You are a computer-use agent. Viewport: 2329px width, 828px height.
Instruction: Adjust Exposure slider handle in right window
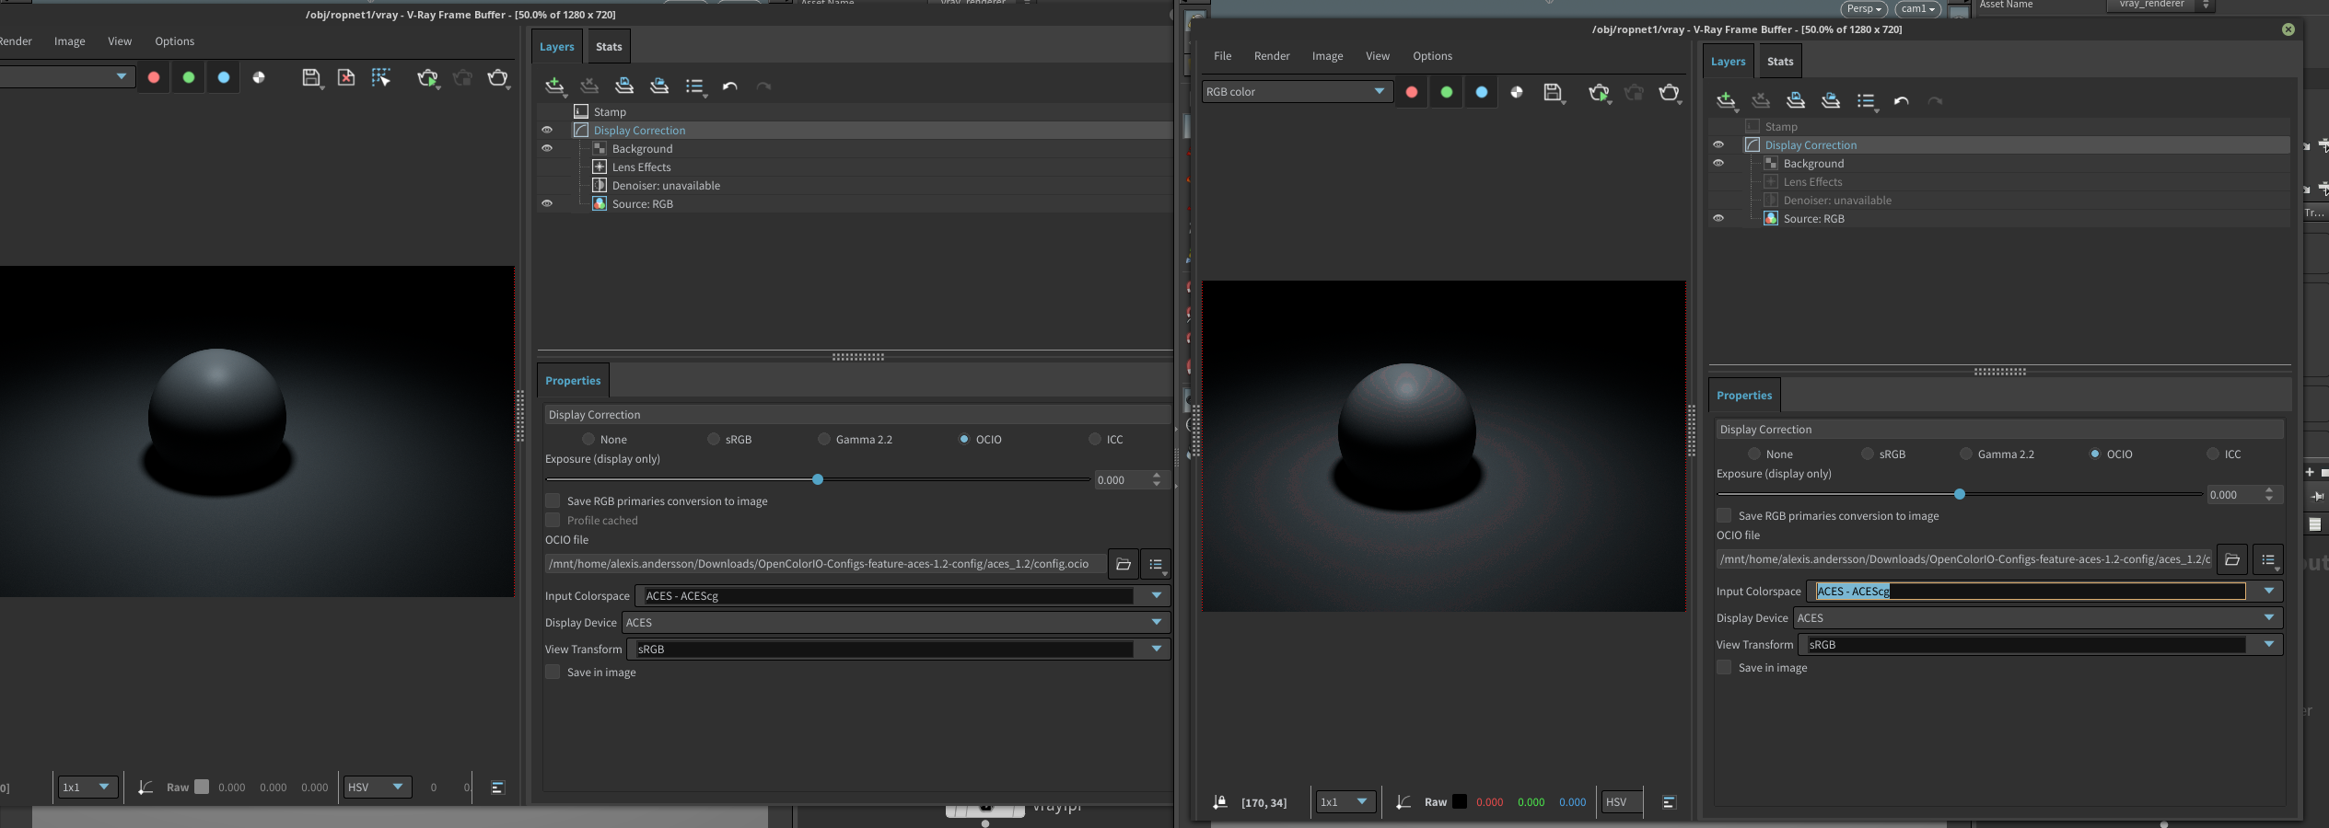click(1960, 494)
